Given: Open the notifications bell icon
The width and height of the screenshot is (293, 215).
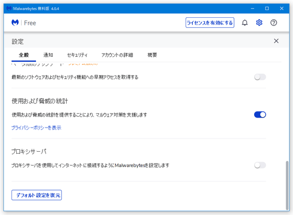Looking at the screenshot, I should (245, 23).
